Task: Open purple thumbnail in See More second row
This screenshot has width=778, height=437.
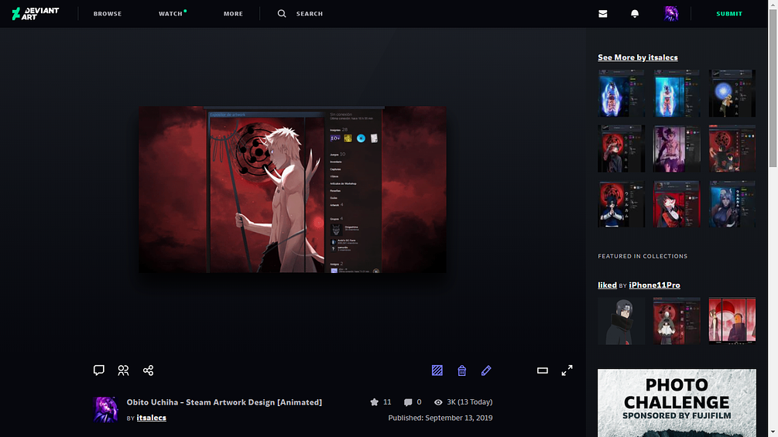Action: point(677,149)
